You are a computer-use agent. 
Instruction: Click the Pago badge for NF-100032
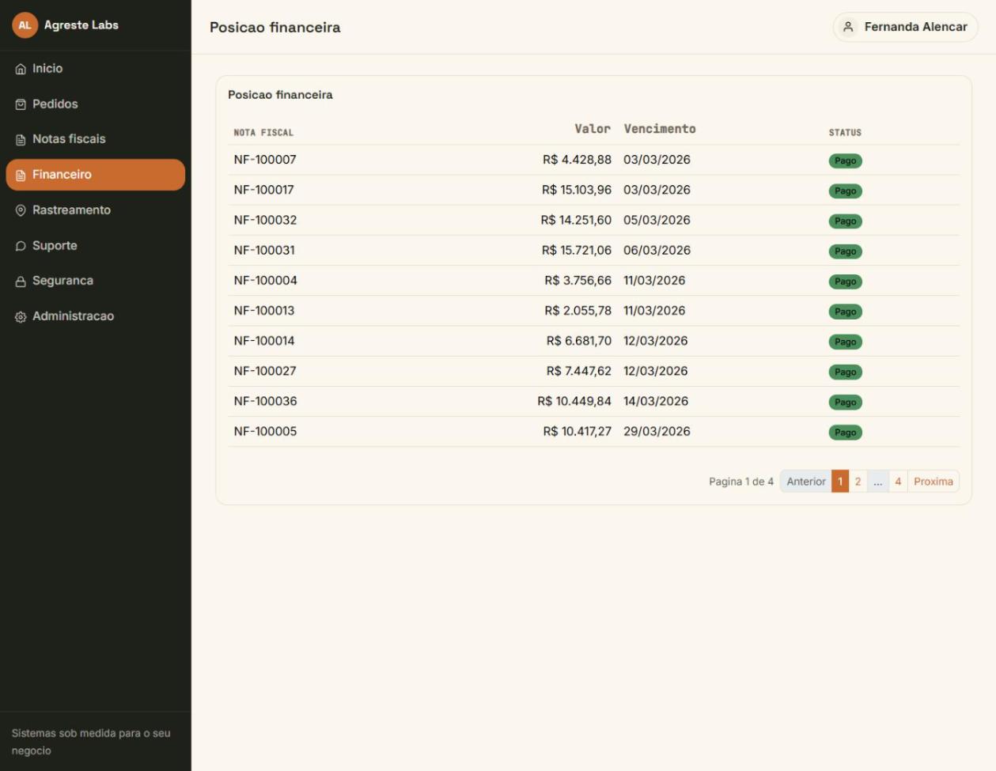pos(845,221)
